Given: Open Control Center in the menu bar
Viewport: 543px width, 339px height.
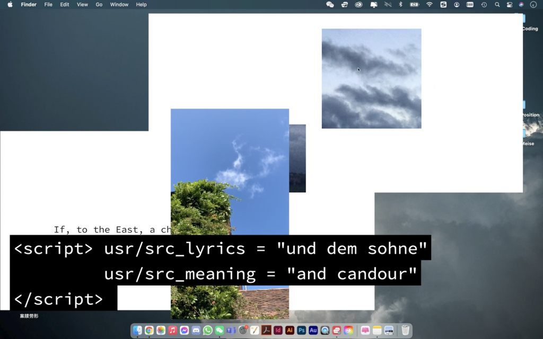Looking at the screenshot, I should 510,4.
